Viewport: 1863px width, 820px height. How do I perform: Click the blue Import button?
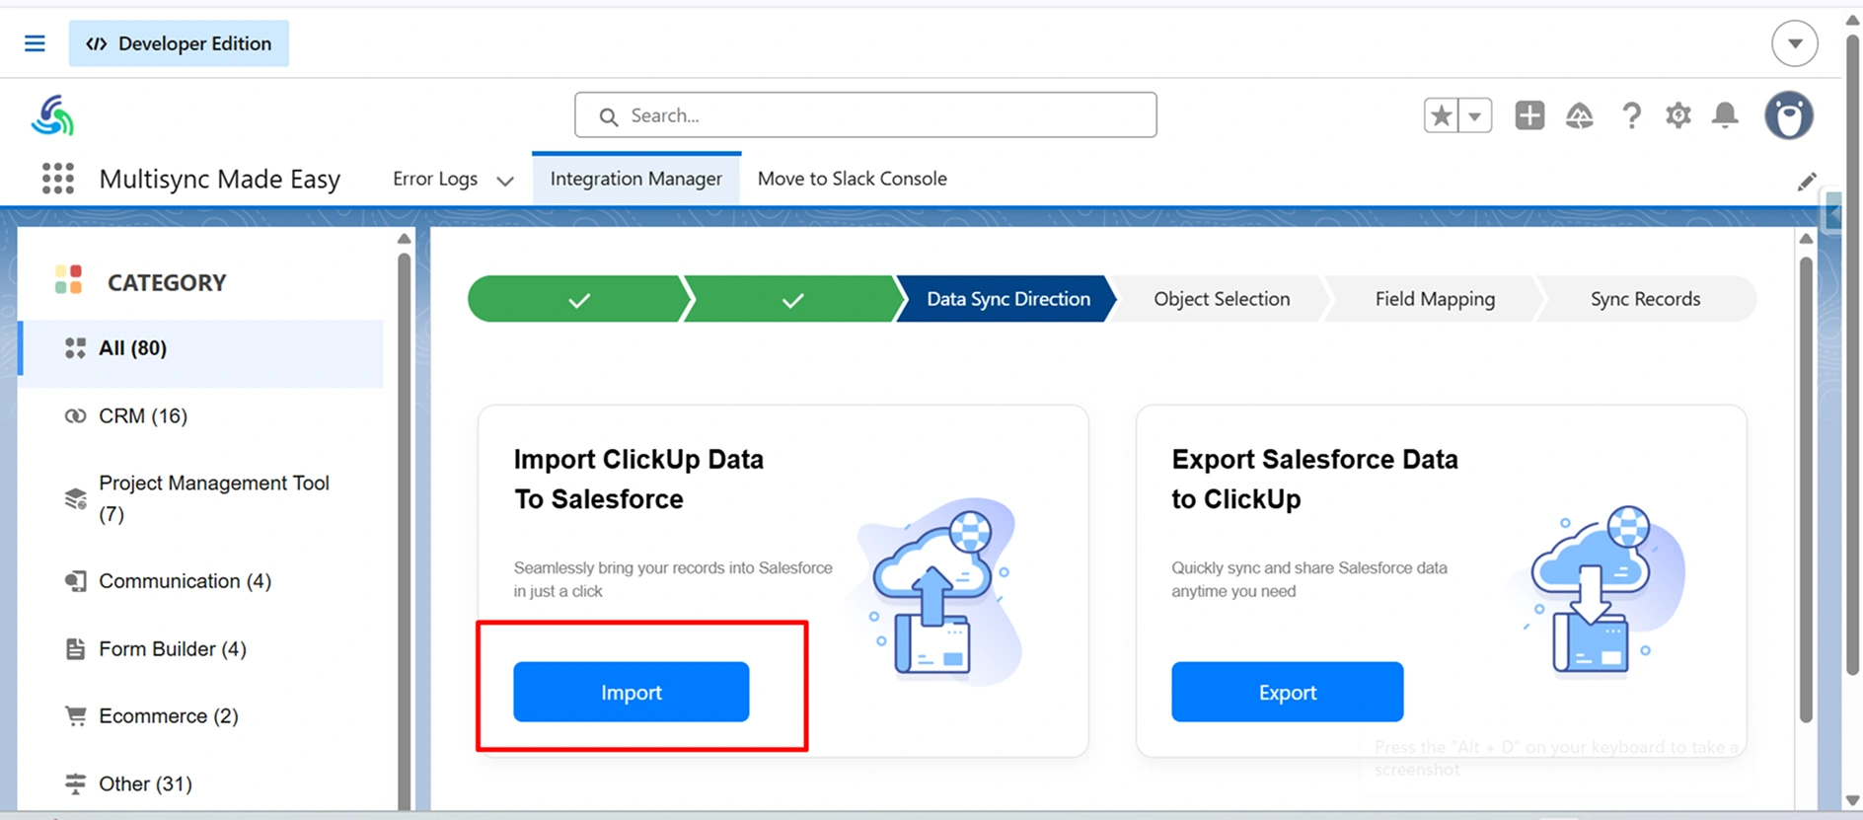tap(632, 693)
